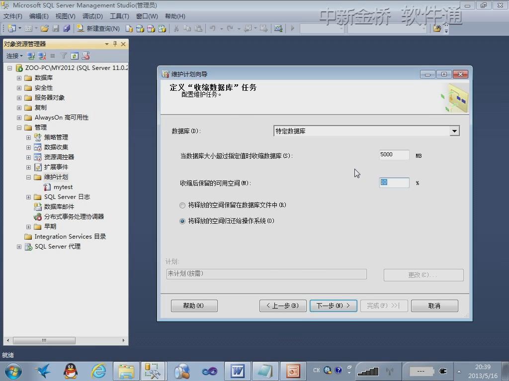509x381 pixels.
Task: Open the 文件(F) menu
Action: 12,16
